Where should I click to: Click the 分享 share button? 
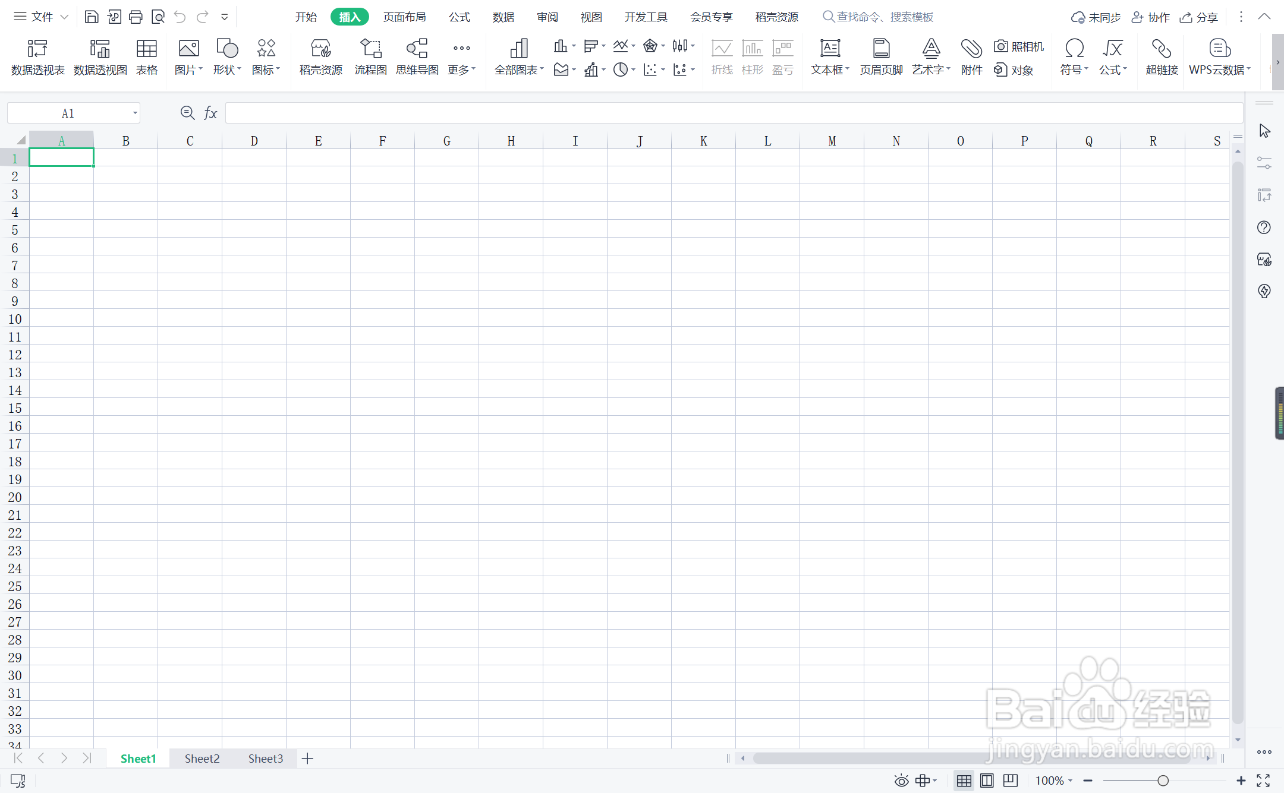(x=1199, y=17)
